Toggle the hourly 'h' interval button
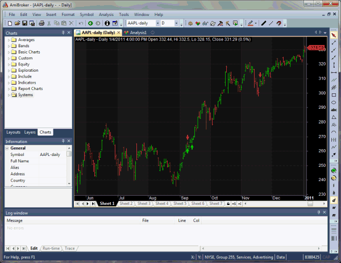Screen dimensions: 341x263 334,193
